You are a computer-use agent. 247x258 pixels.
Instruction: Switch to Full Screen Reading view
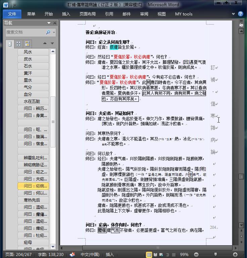click(156, 254)
